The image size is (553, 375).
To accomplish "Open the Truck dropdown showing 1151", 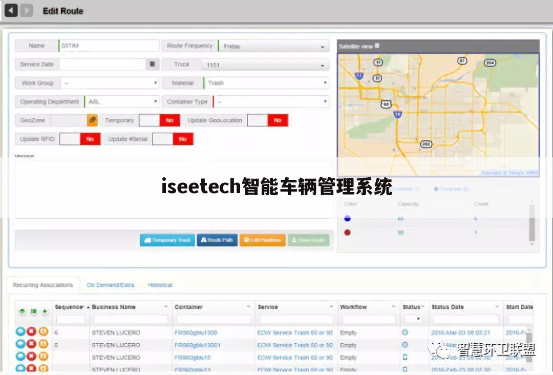I will click(265, 65).
